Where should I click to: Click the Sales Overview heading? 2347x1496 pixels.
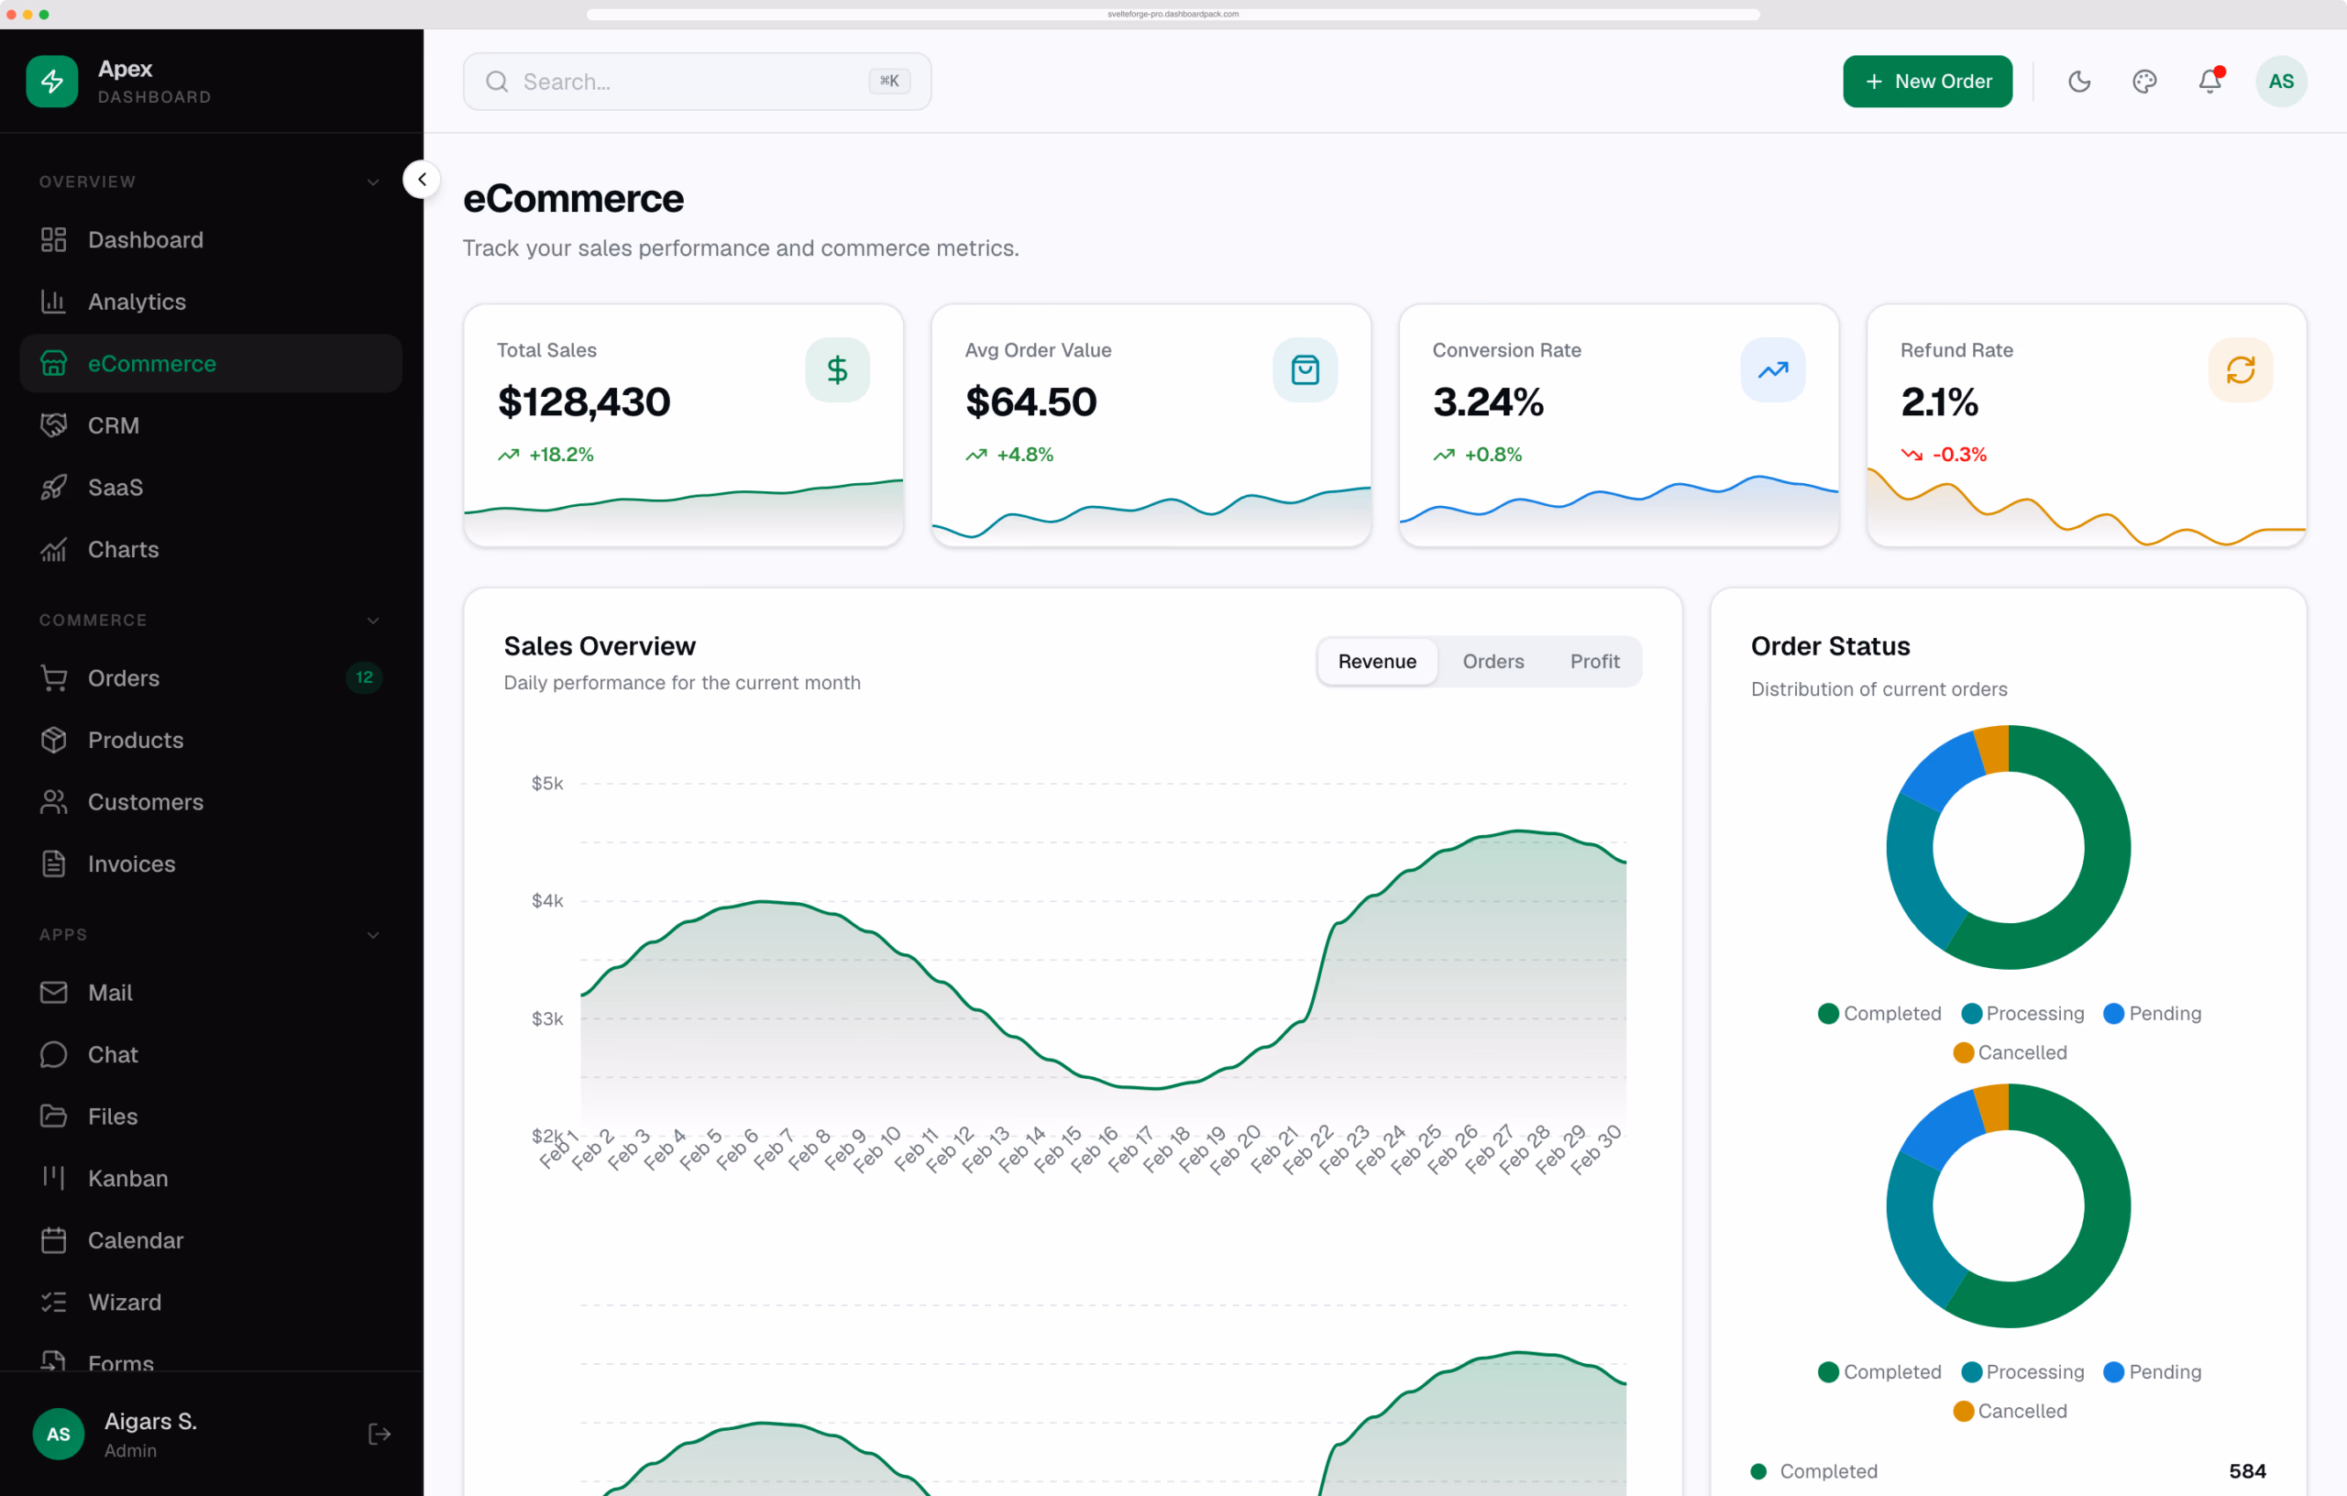tap(600, 646)
